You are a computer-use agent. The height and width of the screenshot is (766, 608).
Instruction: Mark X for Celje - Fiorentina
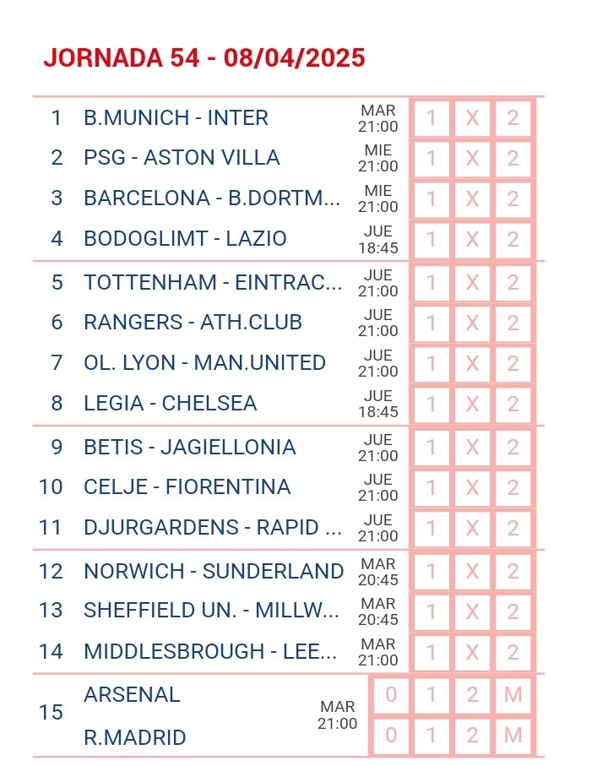tap(472, 487)
